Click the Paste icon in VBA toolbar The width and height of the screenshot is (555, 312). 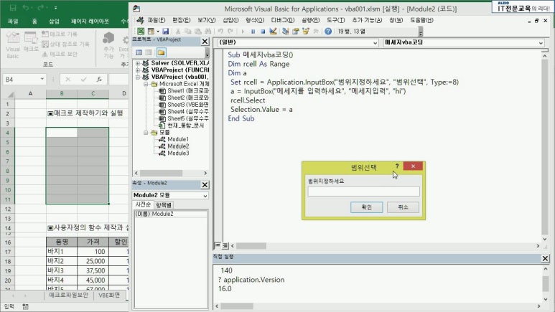coord(198,32)
